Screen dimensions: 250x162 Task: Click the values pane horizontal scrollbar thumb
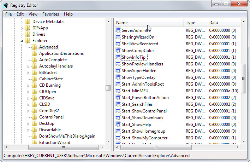[x=156, y=147]
